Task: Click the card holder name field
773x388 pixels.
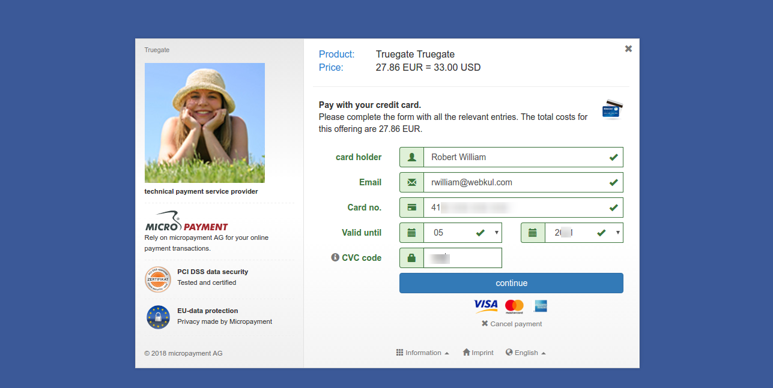Action: tap(523, 157)
